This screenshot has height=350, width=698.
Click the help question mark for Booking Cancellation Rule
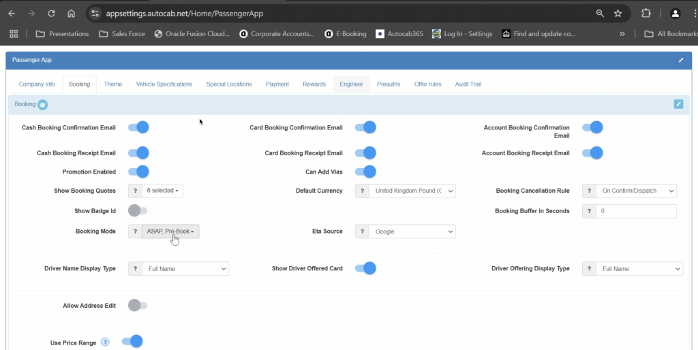click(x=589, y=191)
